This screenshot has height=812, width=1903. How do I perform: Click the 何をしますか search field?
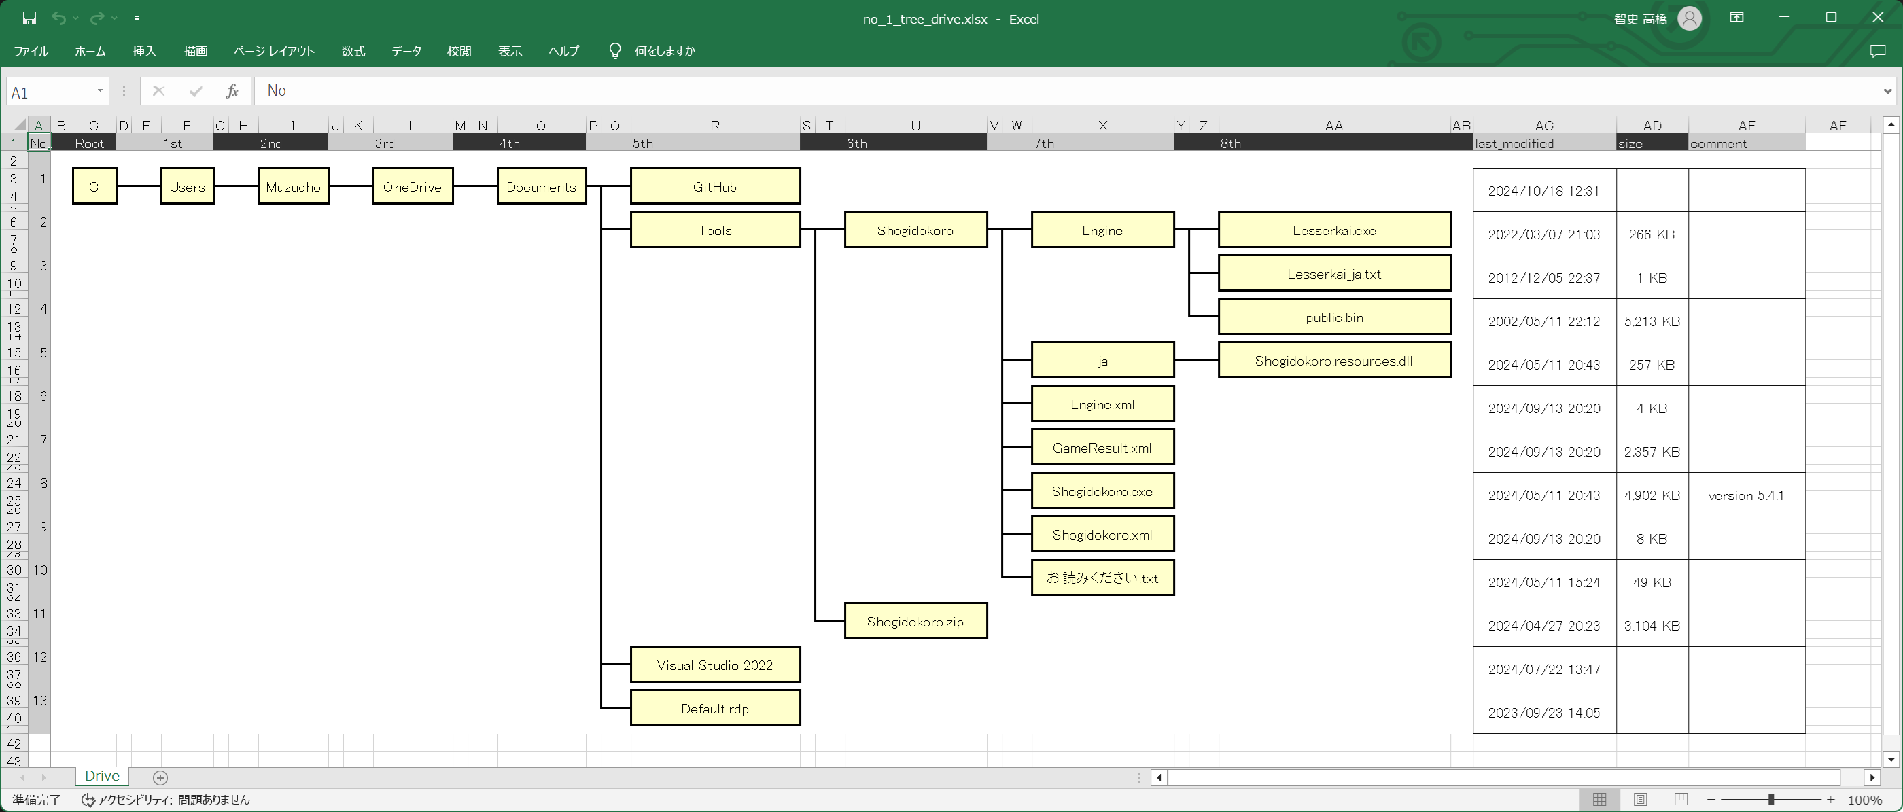[x=665, y=51]
